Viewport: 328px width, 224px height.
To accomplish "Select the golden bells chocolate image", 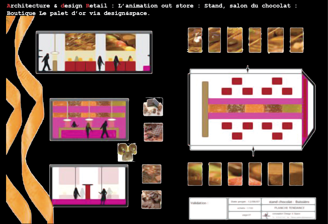I will tap(127, 152).
